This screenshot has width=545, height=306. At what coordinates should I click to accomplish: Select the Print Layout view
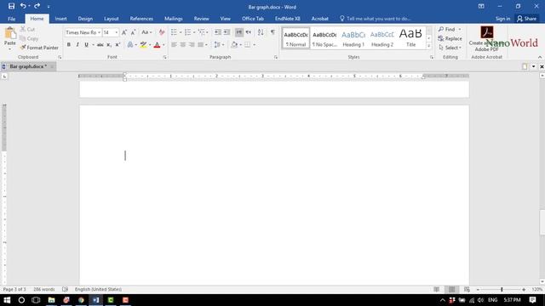[x=451, y=289]
